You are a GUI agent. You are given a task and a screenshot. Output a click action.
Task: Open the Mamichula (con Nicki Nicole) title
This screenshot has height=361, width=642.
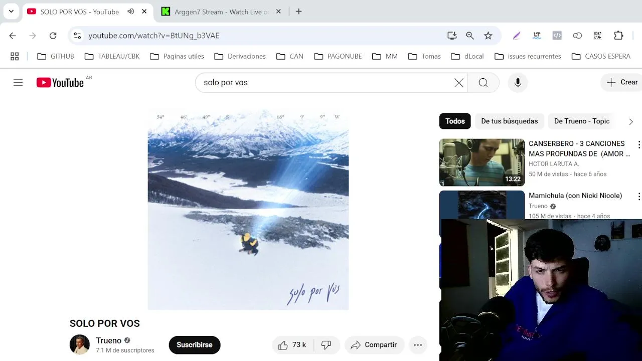[x=575, y=196]
